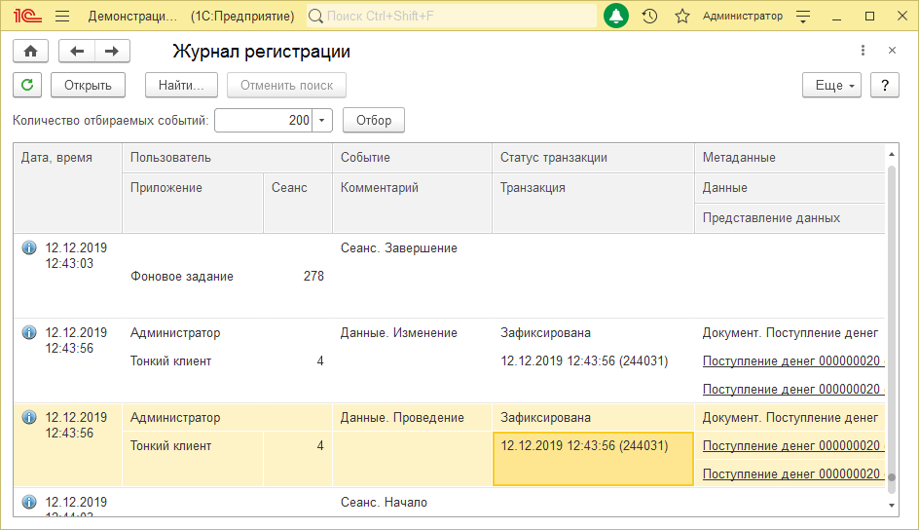Image resolution: width=919 pixels, height=530 pixels.
Task: Close the Журнал регистрации form tab
Action: click(x=892, y=51)
